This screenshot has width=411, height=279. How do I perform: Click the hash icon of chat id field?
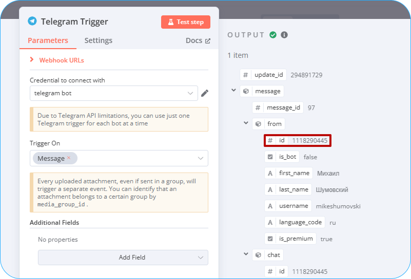270,271
